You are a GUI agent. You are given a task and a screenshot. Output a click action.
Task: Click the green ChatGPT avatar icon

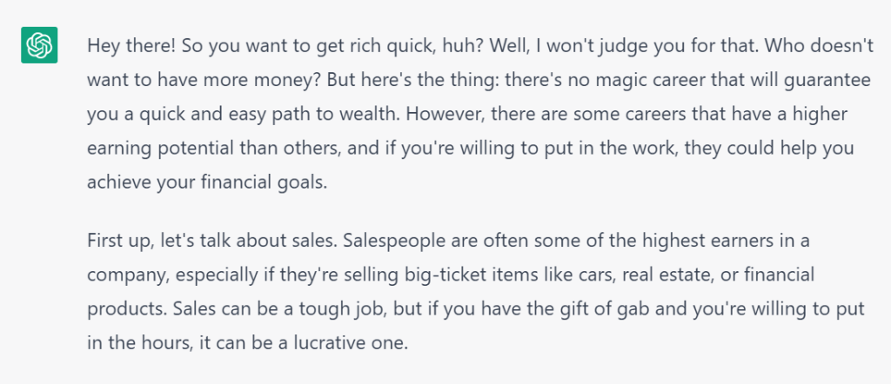(x=39, y=45)
